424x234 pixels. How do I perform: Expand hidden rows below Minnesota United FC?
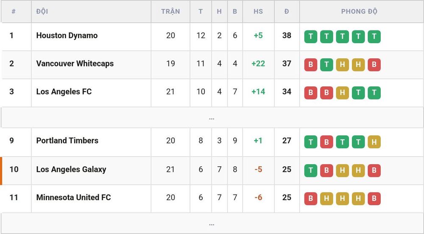(x=212, y=223)
